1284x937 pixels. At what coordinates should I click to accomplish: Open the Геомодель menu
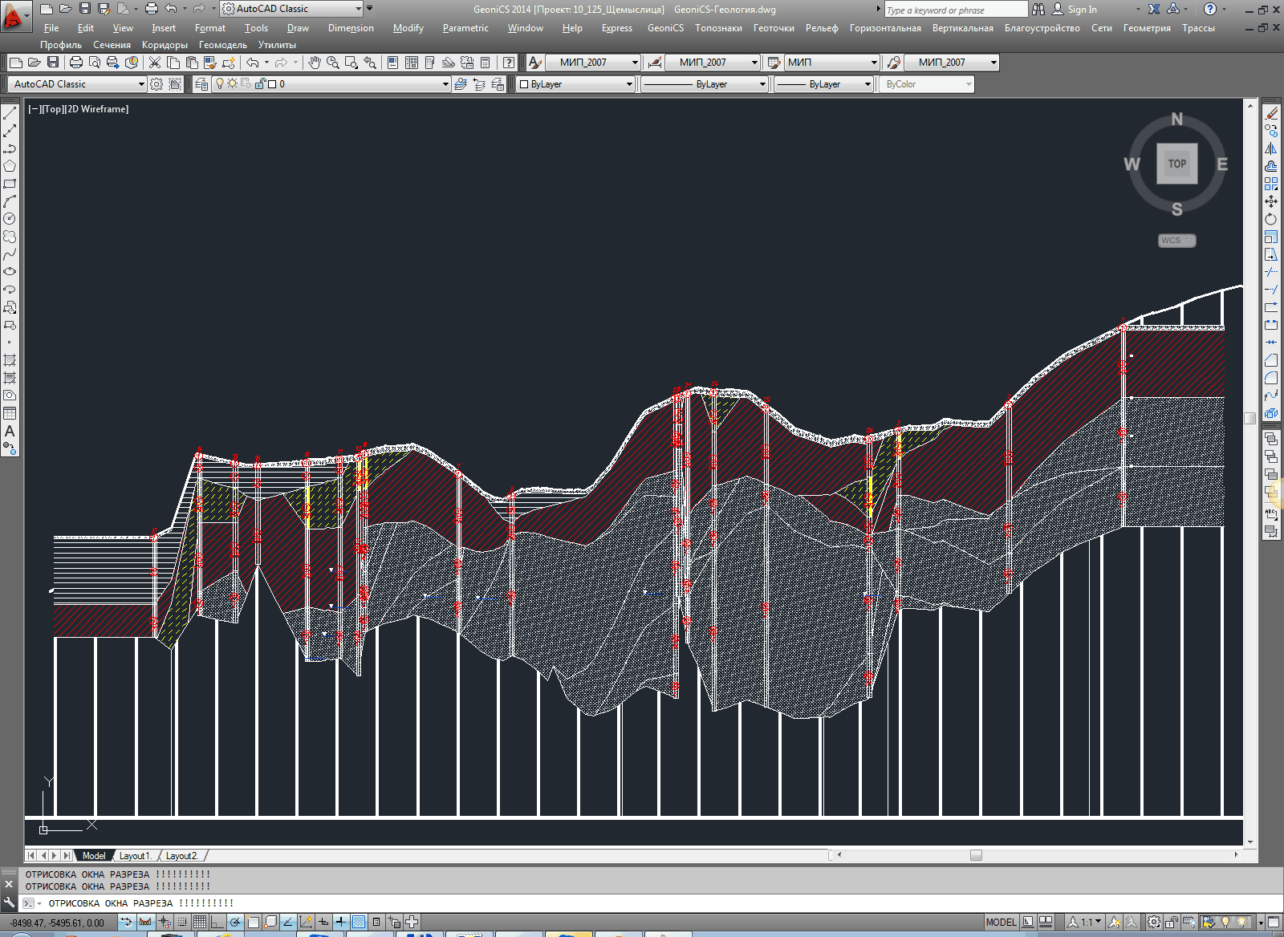click(x=222, y=45)
